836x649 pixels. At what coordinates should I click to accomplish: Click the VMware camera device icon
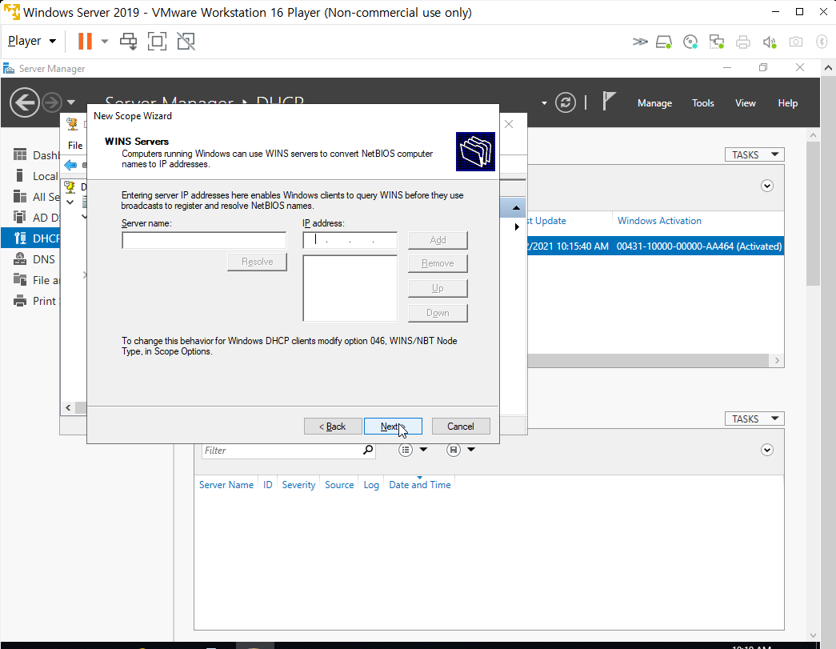tap(795, 42)
